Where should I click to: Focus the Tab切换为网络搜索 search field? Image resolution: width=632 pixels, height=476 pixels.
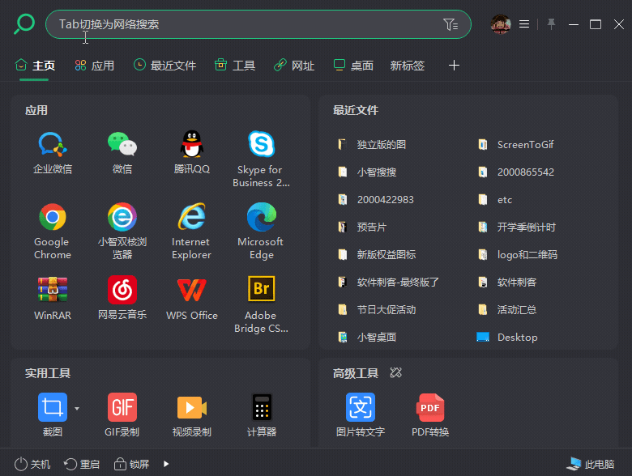258,24
